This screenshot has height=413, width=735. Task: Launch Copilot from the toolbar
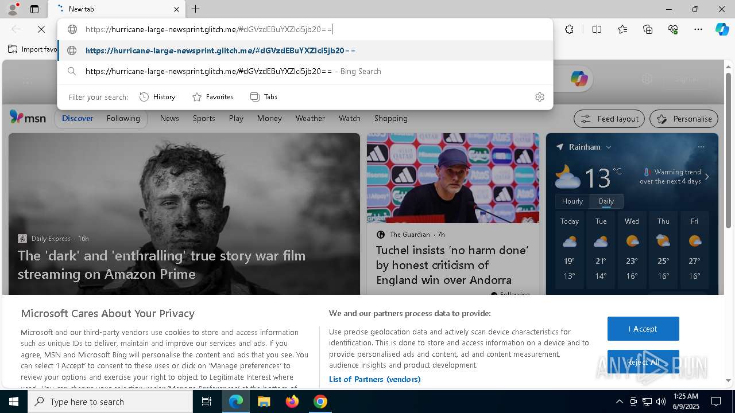coord(722,29)
